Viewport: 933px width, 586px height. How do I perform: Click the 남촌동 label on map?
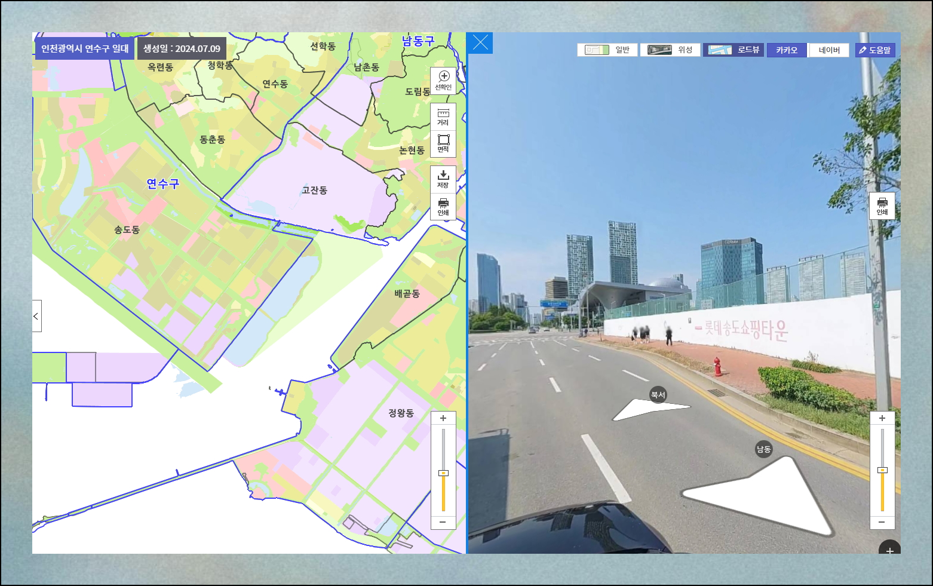(x=366, y=67)
